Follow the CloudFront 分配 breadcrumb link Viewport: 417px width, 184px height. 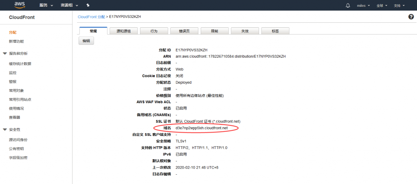tap(91, 17)
